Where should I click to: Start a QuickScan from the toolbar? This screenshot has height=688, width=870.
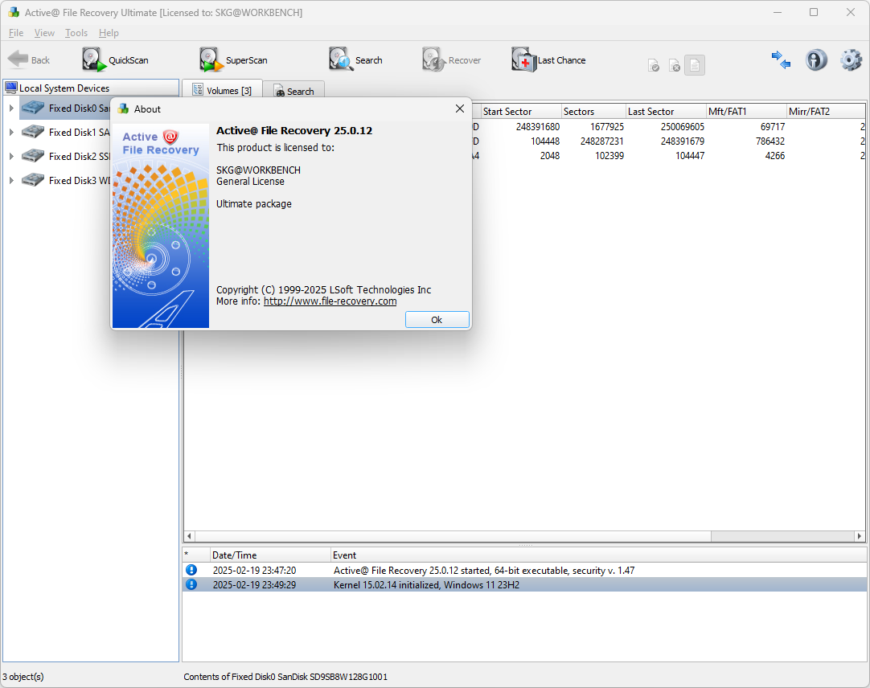pyautogui.click(x=116, y=60)
